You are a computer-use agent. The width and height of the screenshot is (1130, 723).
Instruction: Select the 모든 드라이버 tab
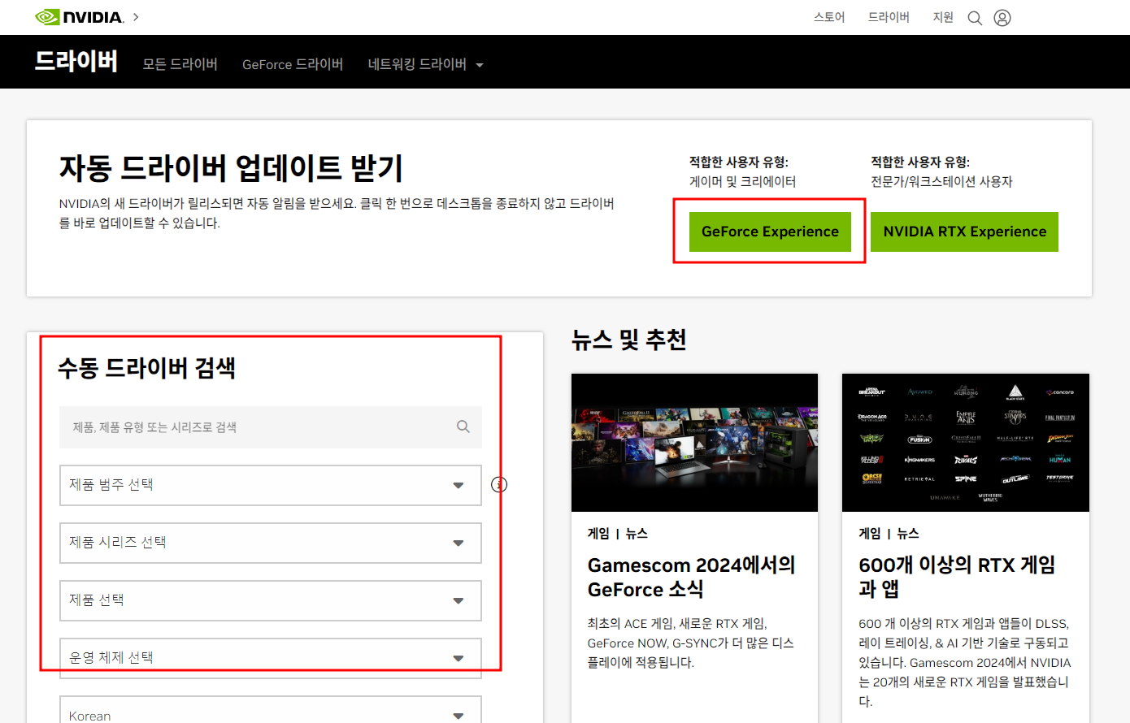coord(180,63)
